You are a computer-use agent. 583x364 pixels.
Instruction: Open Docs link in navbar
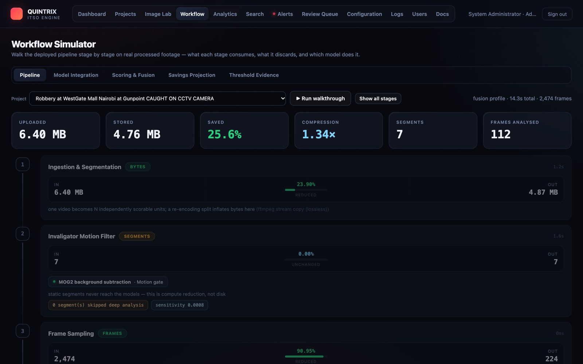point(442,14)
